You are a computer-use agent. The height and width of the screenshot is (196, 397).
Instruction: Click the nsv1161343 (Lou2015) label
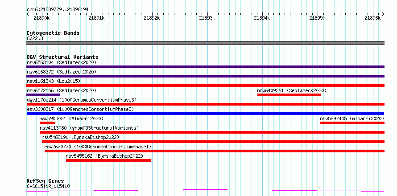tap(54, 81)
